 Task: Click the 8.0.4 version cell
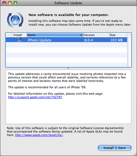[x=88, y=40]
